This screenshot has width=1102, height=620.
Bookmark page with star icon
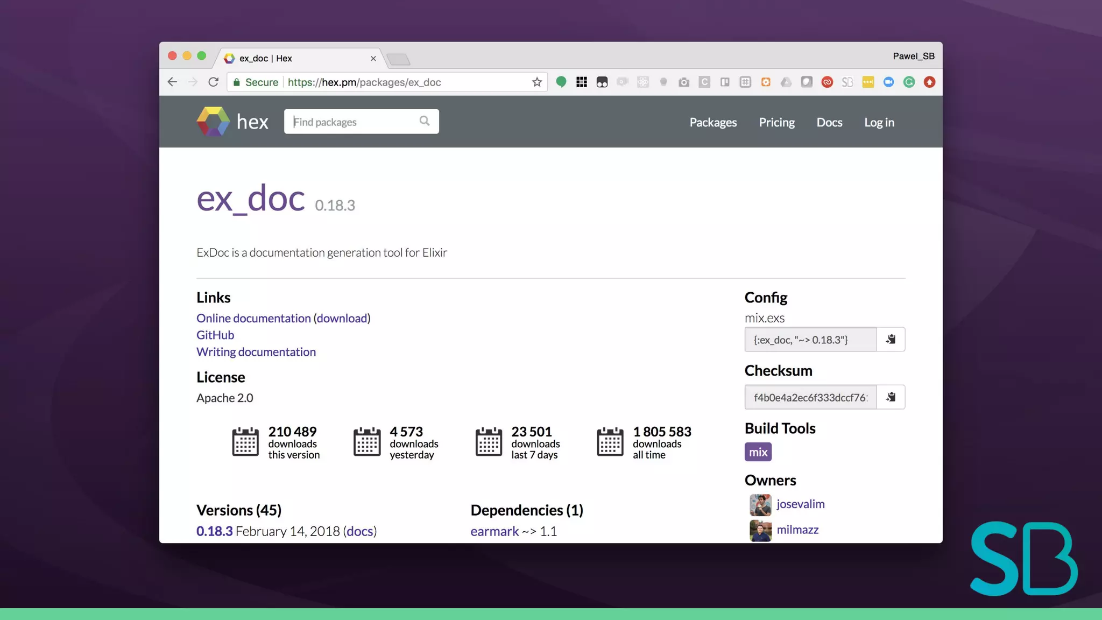point(536,82)
